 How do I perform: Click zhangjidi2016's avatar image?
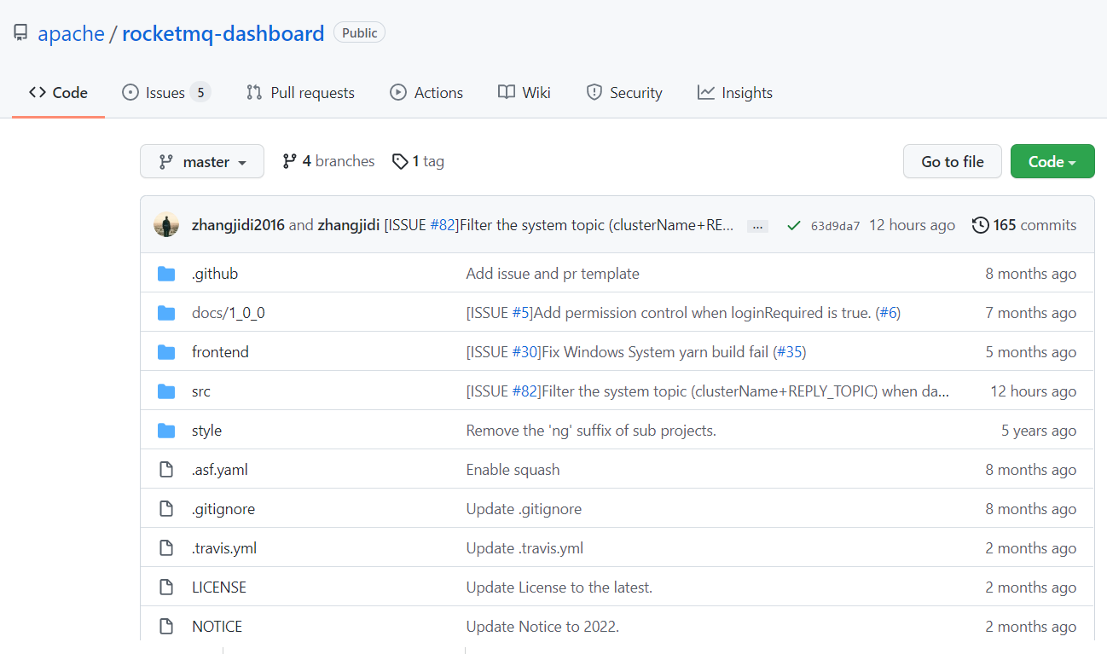pos(166,225)
